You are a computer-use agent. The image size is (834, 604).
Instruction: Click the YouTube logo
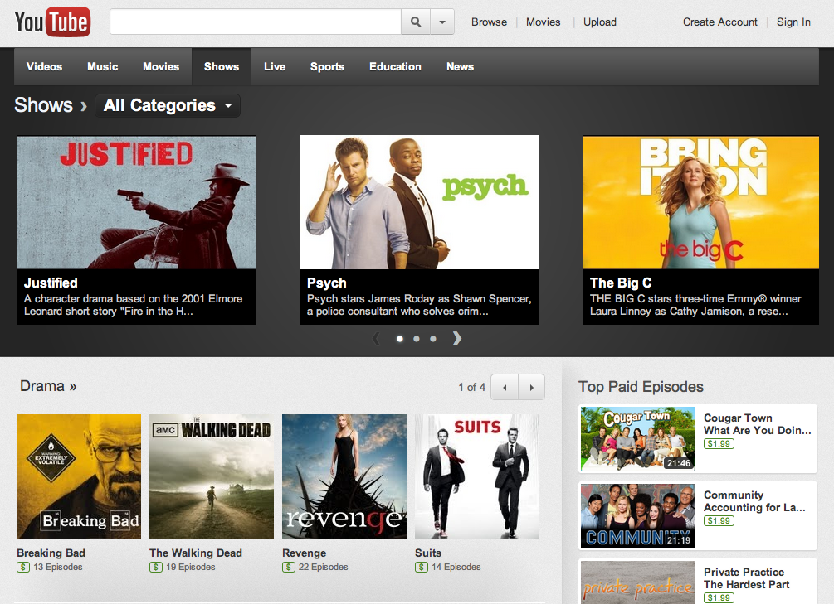pos(52,22)
